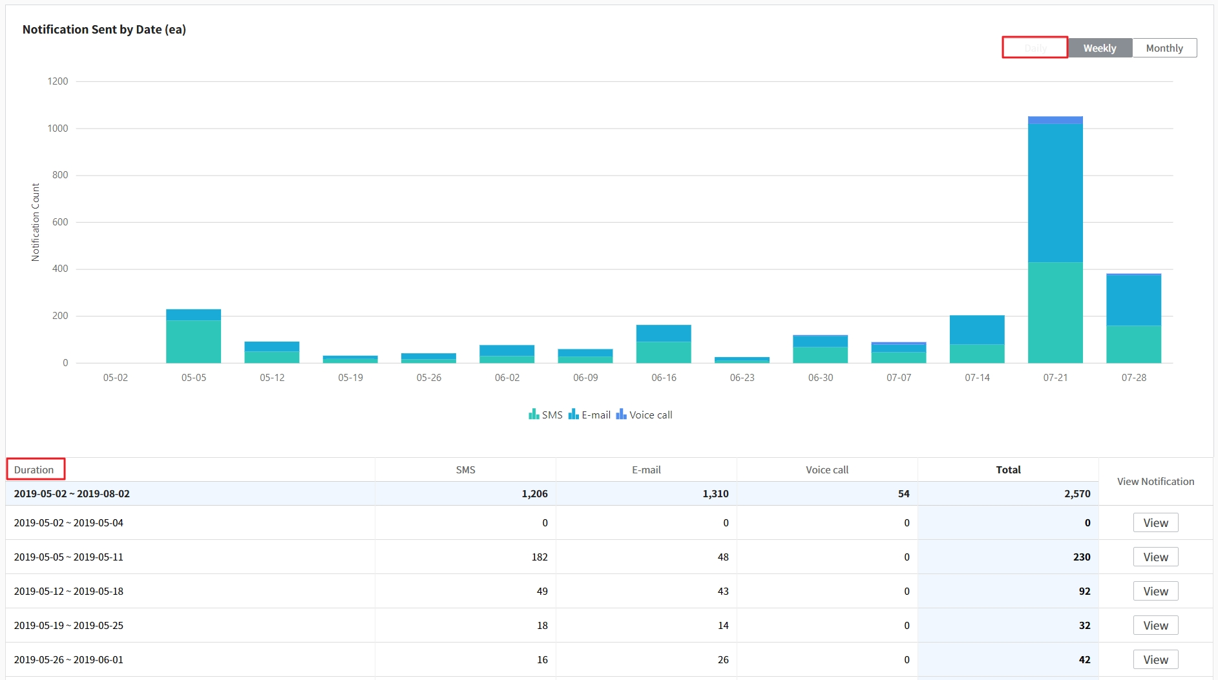This screenshot has height=680, width=1218.
Task: Open View for 2019-05-26 ~ 2019-06-01 row
Action: 1155,660
